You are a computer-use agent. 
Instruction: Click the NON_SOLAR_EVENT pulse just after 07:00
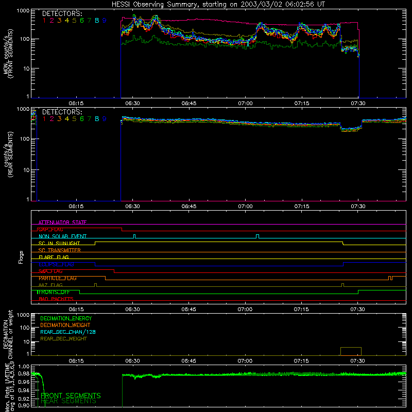[x=257, y=236]
